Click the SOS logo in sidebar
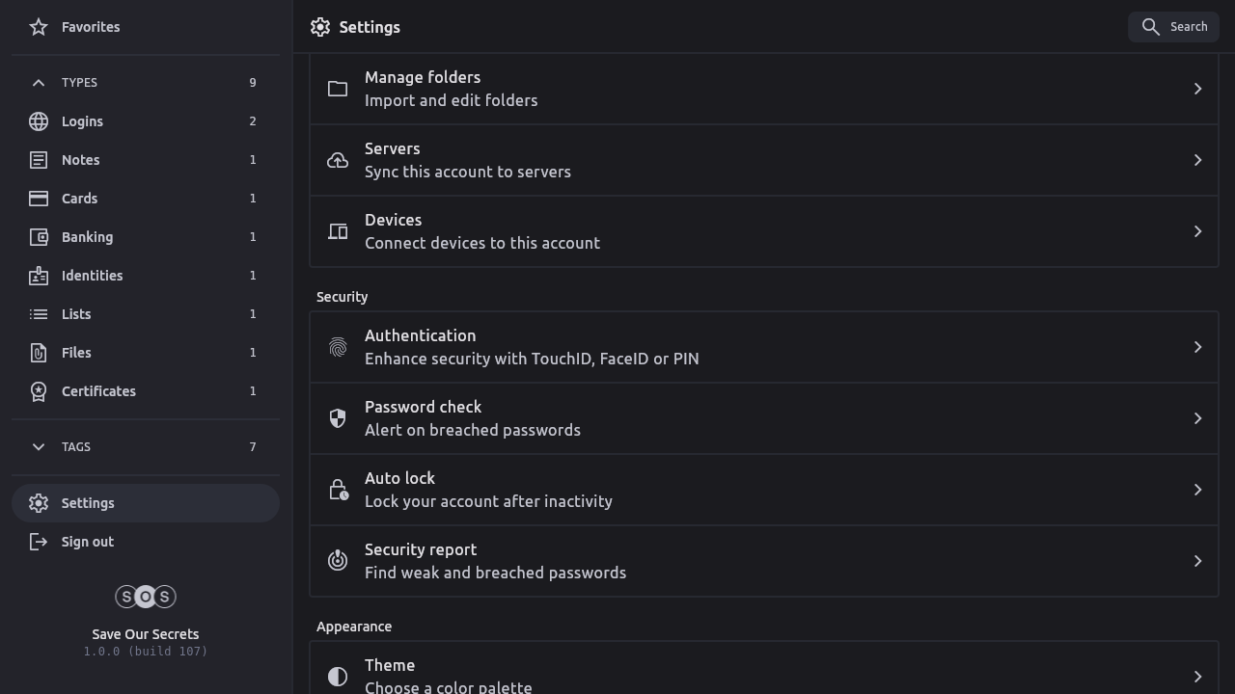Image resolution: width=1235 pixels, height=694 pixels. [146, 597]
